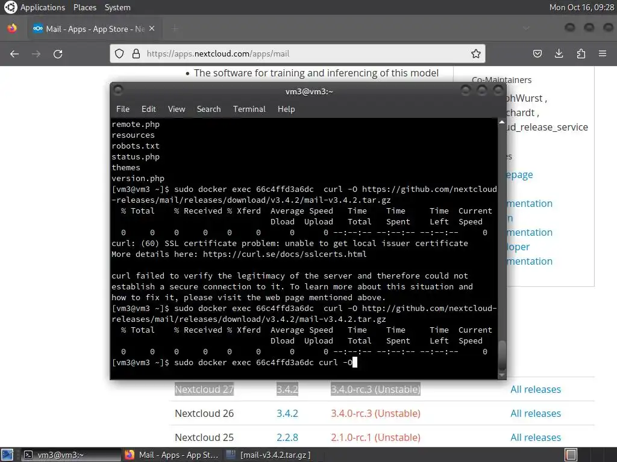This screenshot has height=462, width=617.
Task: Open terminal Search menu
Action: point(208,109)
